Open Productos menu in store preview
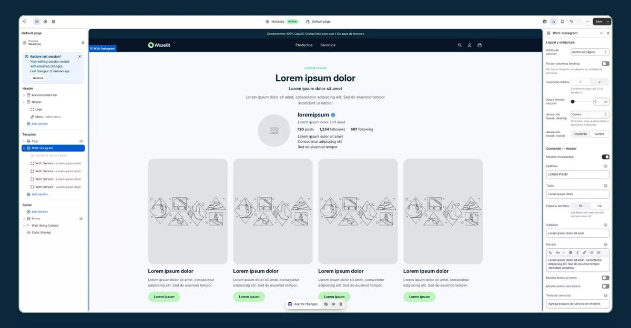Viewport: 631px width, 328px height. pyautogui.click(x=304, y=45)
